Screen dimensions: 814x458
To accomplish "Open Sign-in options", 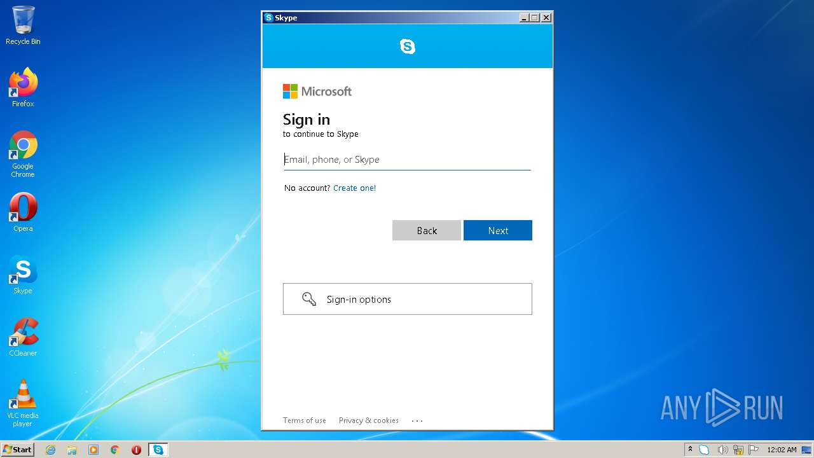I will 408,299.
